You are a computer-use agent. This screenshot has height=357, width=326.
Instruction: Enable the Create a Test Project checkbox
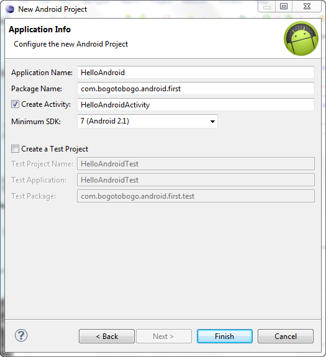coord(15,149)
